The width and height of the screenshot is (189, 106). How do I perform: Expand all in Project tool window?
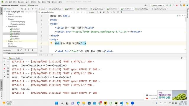tap(25, 9)
